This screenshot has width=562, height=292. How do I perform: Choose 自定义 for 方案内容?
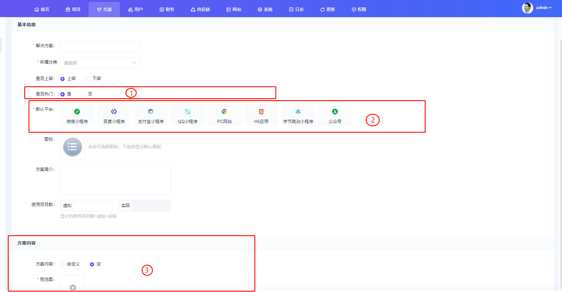click(63, 264)
